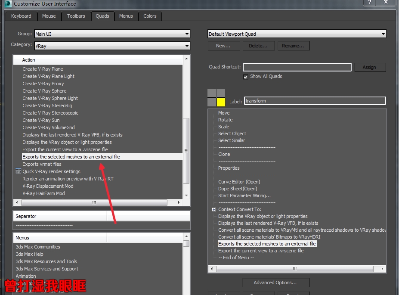Click the Delete... quad button
Viewport: 399px width, 295px height.
258,46
